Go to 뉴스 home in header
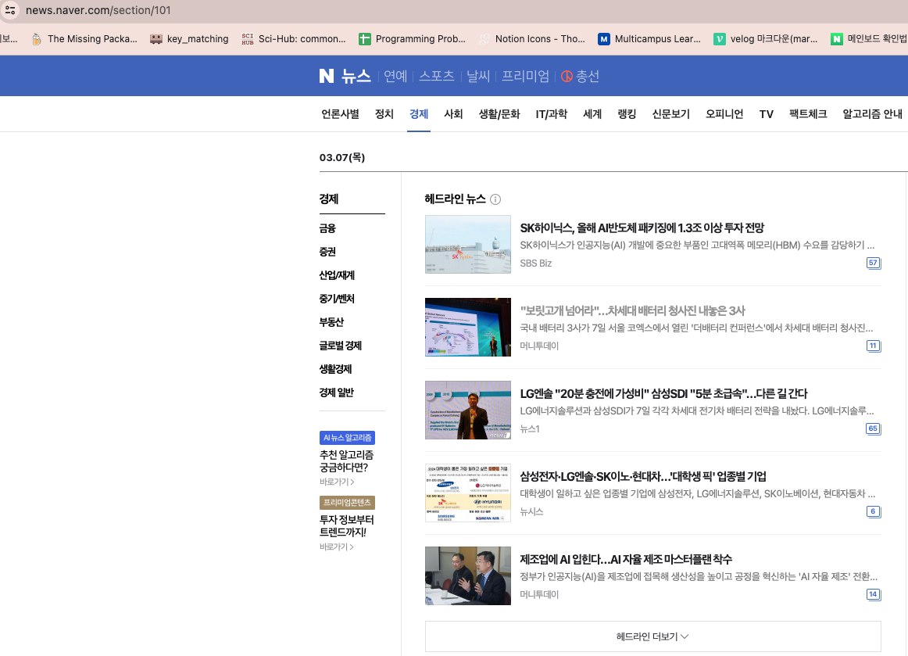The width and height of the screenshot is (908, 656). (x=356, y=76)
